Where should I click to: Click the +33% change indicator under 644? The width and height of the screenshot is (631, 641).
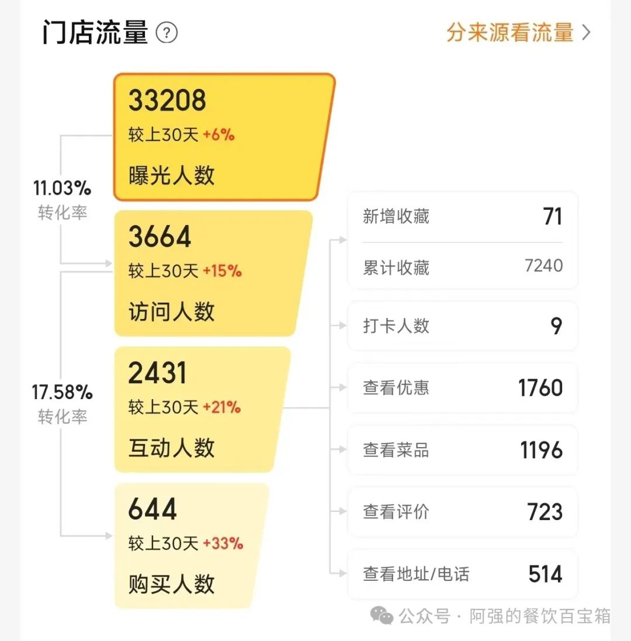pyautogui.click(x=223, y=543)
